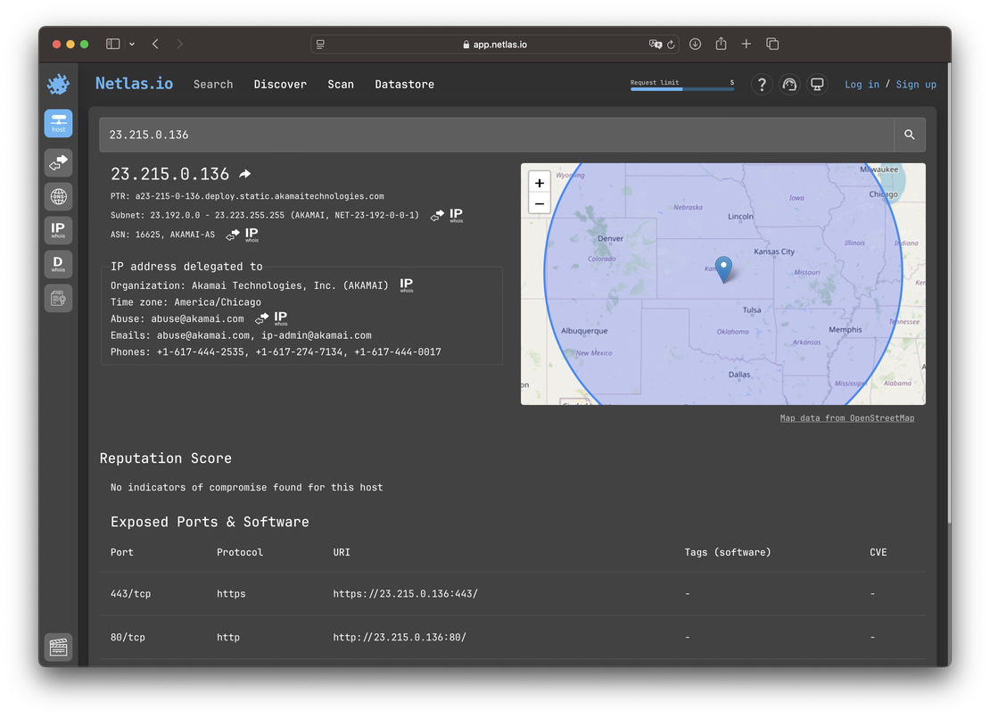Click the search magnifier in the search bar

(x=909, y=134)
